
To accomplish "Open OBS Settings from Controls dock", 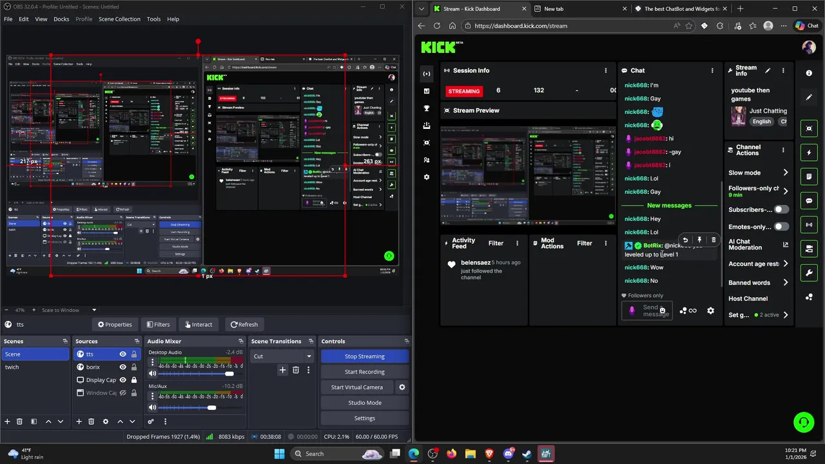I will tap(365, 418).
